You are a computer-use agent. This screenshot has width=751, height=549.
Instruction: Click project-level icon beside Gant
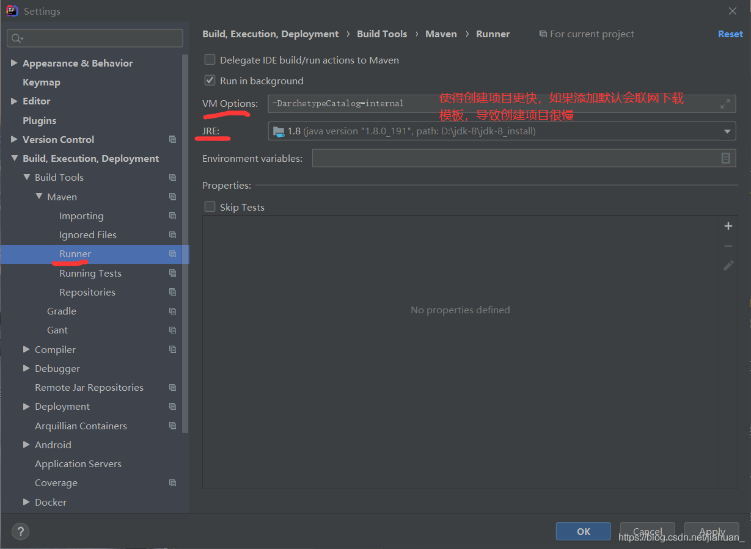point(173,330)
